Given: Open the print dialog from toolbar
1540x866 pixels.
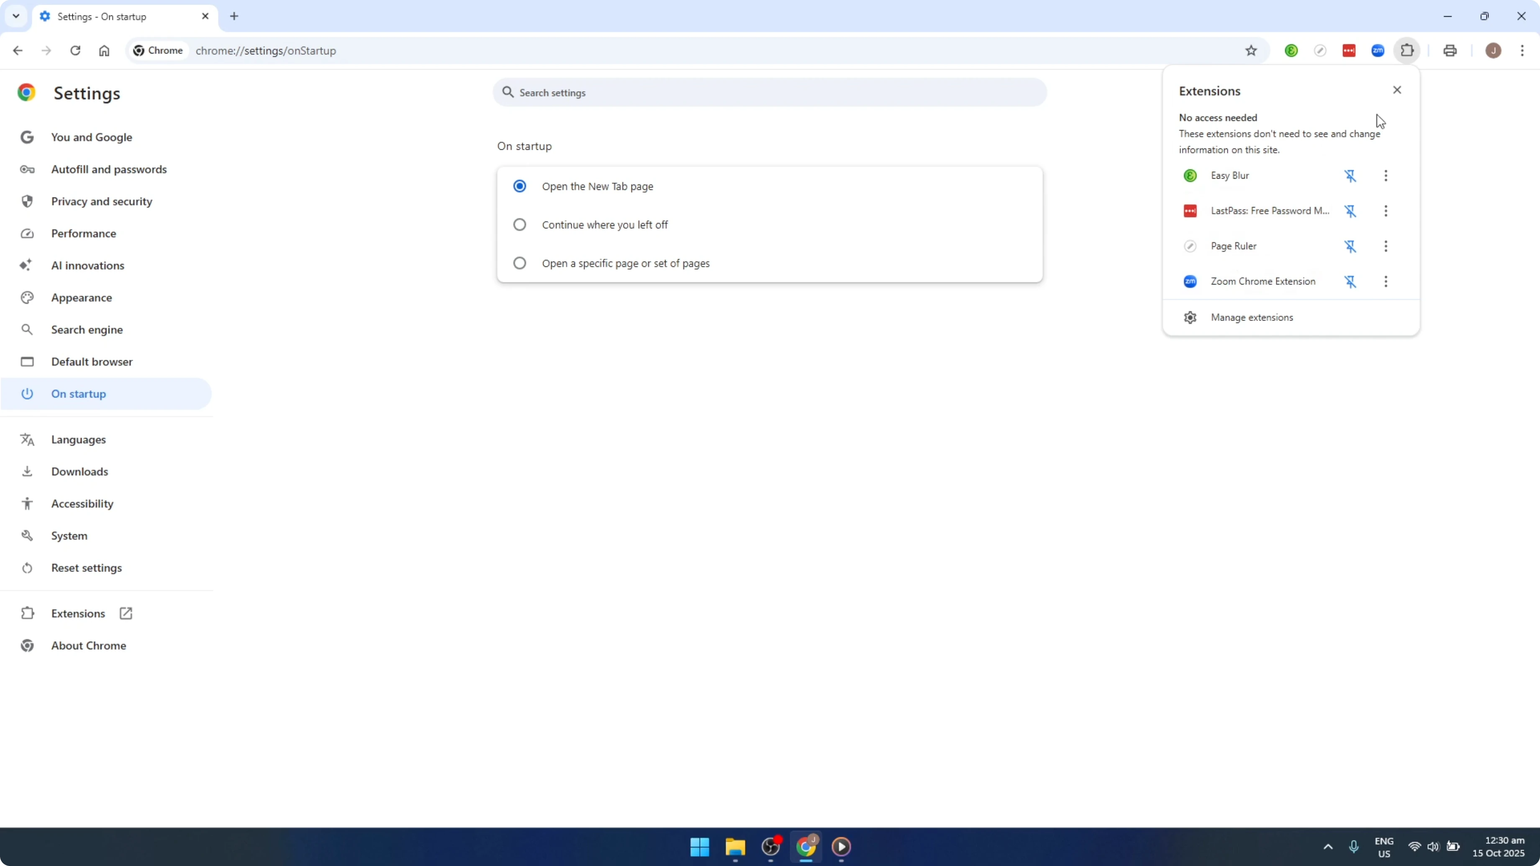Looking at the screenshot, I should coord(1450,50).
